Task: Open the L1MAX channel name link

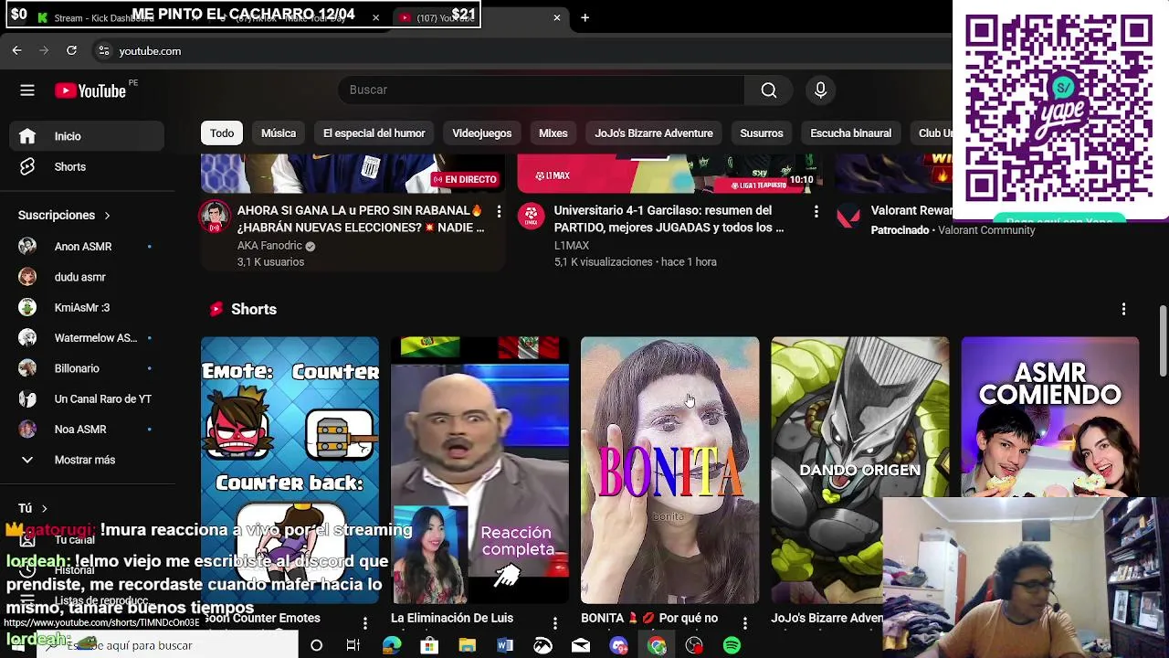Action: (x=572, y=246)
